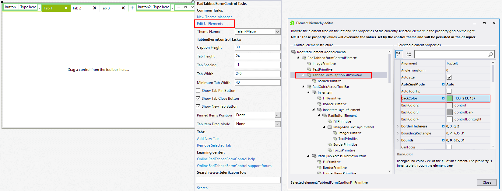Collapse the RadTabbedFormControlElement tree node
The image size is (502, 191).
click(298, 58)
